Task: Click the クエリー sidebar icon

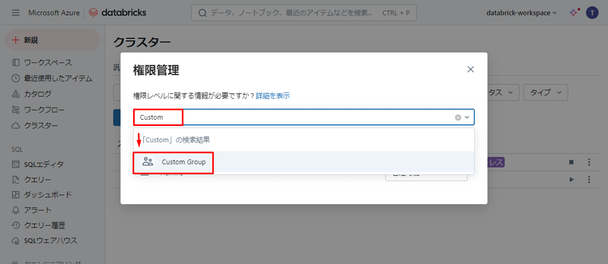Action: point(16,179)
